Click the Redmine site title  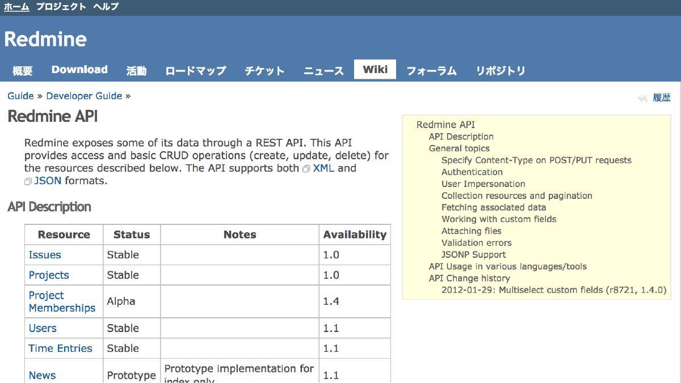tap(45, 39)
